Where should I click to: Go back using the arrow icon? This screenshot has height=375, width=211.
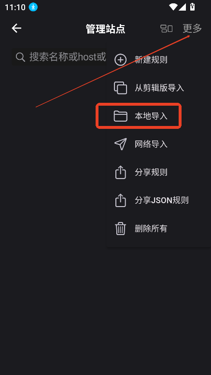[16, 28]
